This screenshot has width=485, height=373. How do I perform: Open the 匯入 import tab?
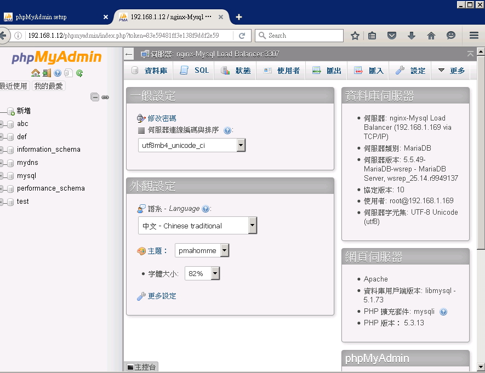point(368,71)
